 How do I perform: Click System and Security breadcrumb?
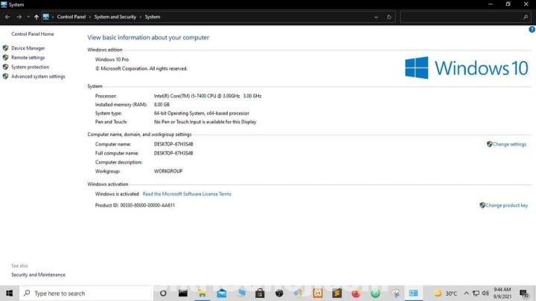(115, 16)
